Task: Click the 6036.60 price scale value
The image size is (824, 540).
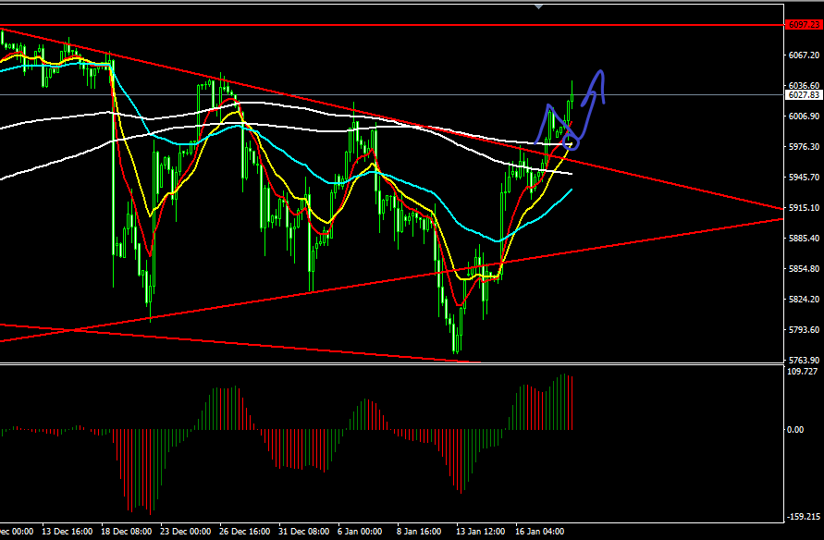Action: pyautogui.click(x=804, y=86)
